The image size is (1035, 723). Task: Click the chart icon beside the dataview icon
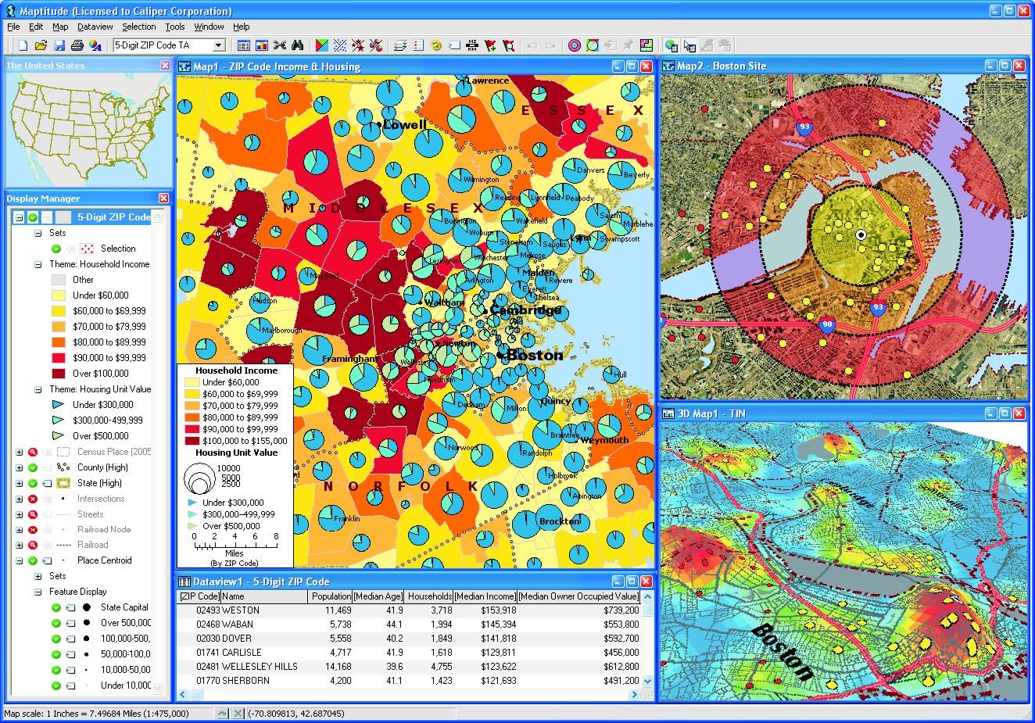tap(261, 45)
